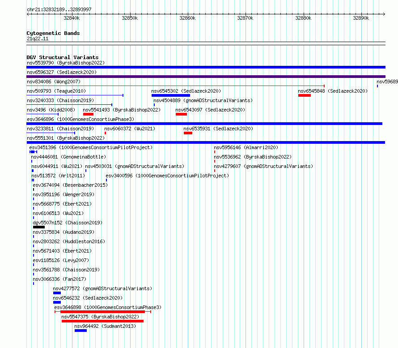Viewport: 398px width, 348px height.
Task: Open nsv5551301 (ByrskaBishop2022) label
Action: point(66,138)
